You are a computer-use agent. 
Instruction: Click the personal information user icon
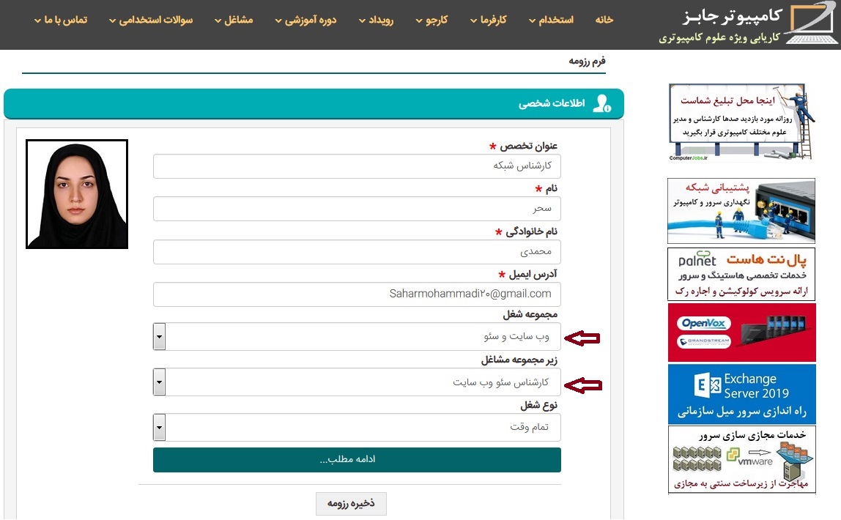[601, 103]
